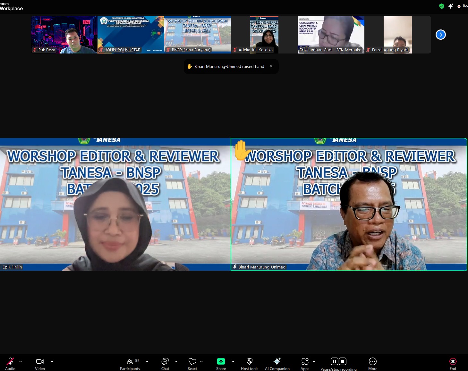Click the React heart icon

(x=192, y=362)
